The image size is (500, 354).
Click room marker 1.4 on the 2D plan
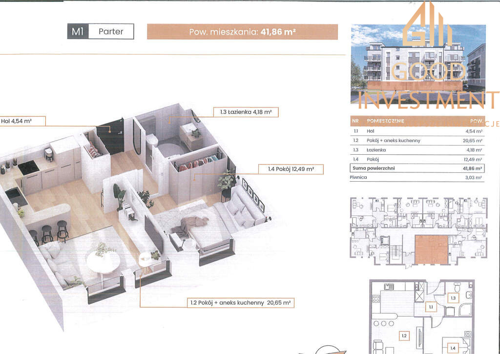coord(453,348)
